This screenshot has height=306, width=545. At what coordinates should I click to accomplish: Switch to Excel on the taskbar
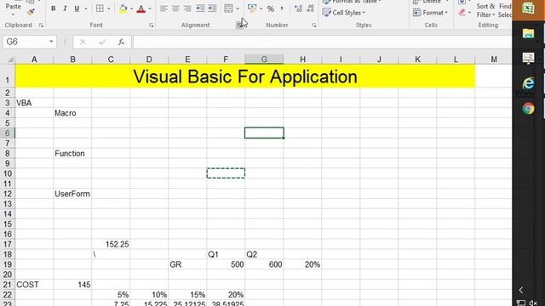528,8
